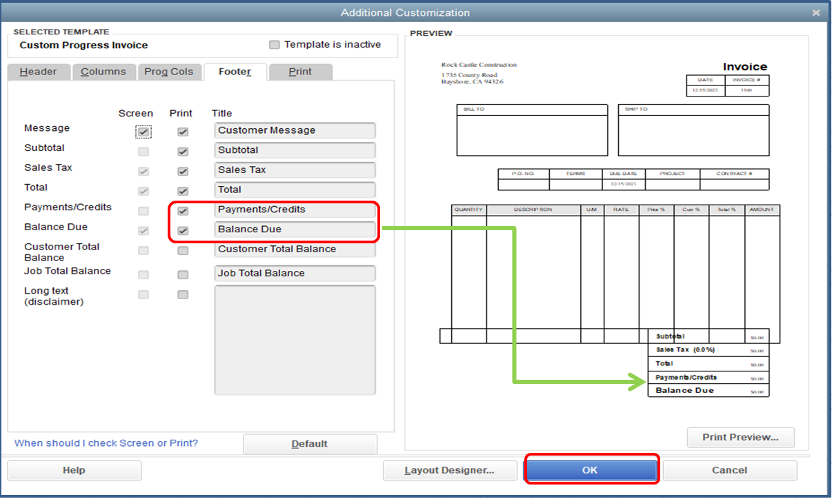The height and width of the screenshot is (499, 832).
Task: Uncheck Print for Payments/Credits
Action: pos(182,210)
